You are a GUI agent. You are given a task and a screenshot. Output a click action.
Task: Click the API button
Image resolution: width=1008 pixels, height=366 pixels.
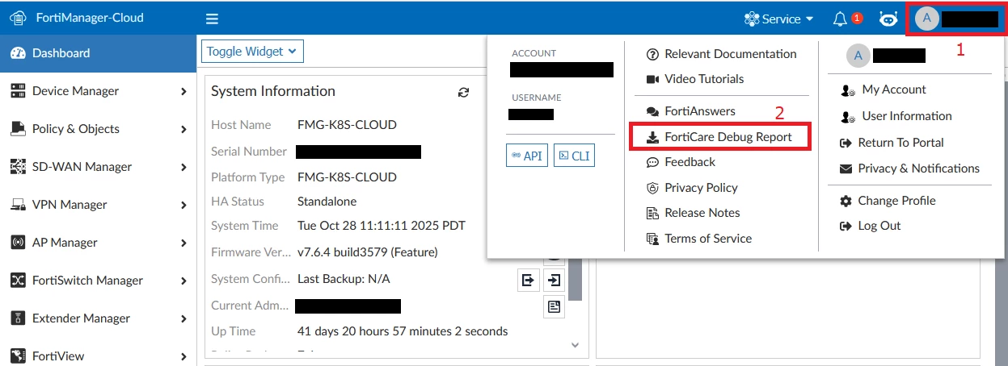coord(526,156)
